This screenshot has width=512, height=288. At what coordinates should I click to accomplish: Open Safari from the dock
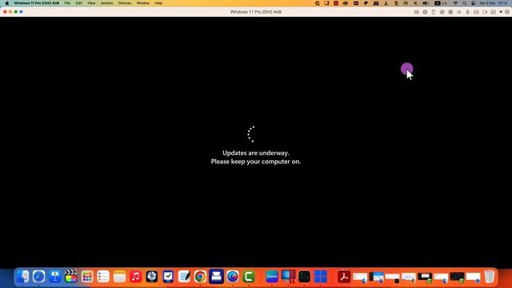(x=38, y=277)
